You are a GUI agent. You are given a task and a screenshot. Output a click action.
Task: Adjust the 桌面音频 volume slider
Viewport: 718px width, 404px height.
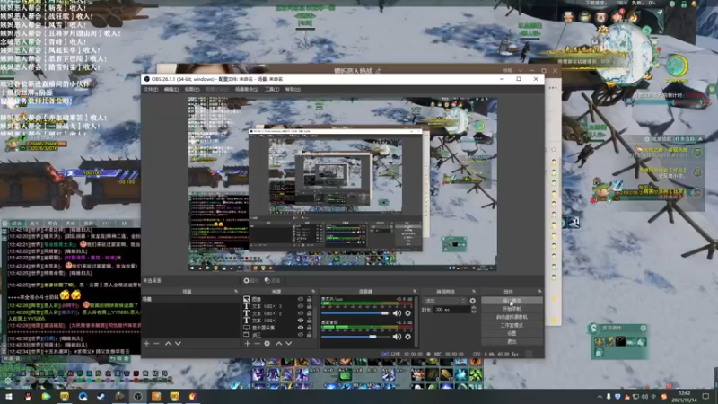coord(355,337)
